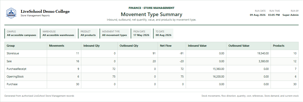
Task: Click the run time 03:05 PM
Action: click(x=274, y=15)
